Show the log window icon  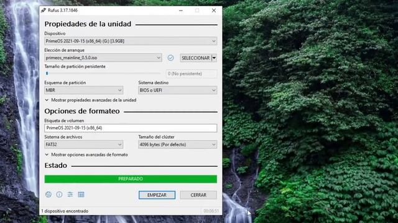(x=81, y=195)
